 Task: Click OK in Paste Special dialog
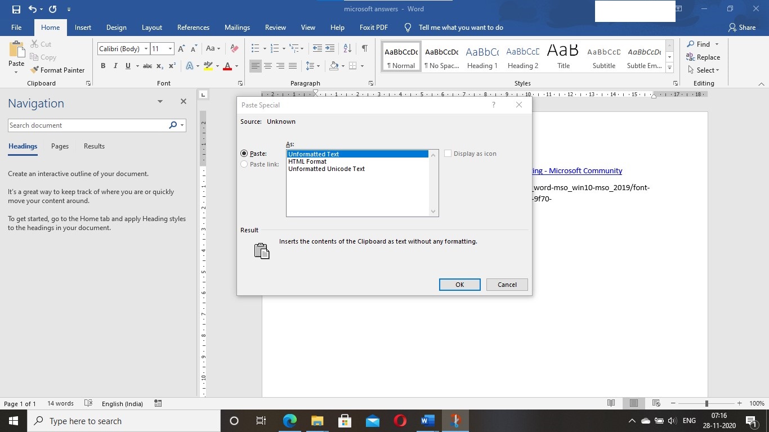pyautogui.click(x=459, y=285)
